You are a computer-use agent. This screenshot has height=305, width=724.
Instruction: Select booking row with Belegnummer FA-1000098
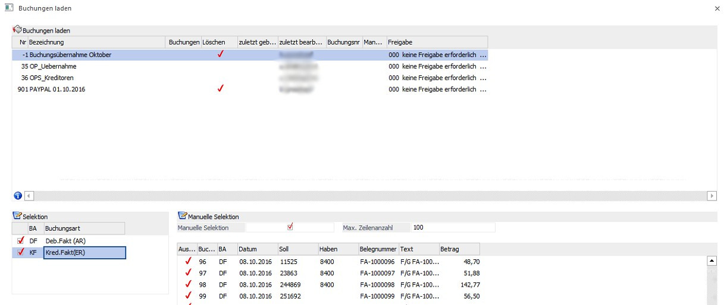(378, 284)
